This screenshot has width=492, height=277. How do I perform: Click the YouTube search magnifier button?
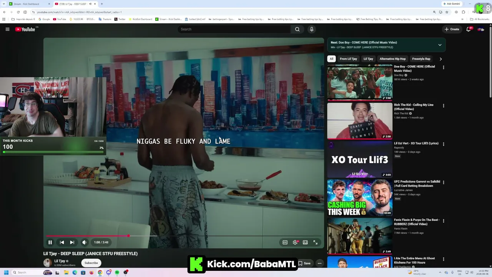click(297, 29)
